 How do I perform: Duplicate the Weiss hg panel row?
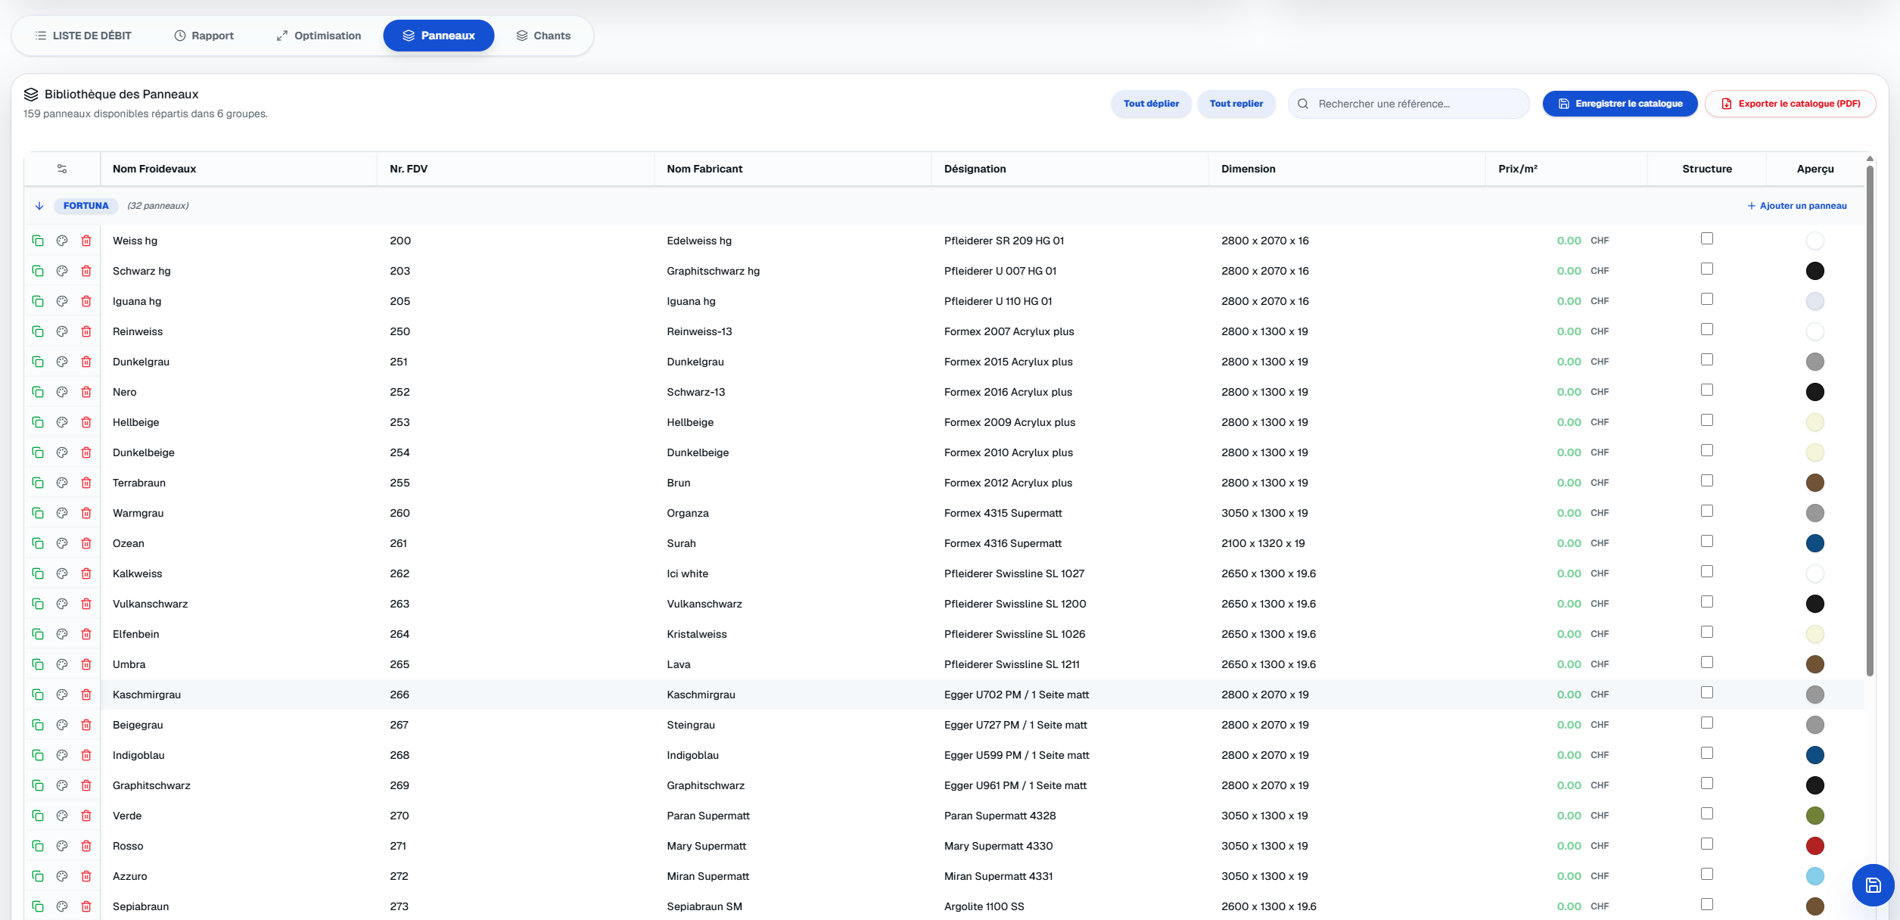38,241
